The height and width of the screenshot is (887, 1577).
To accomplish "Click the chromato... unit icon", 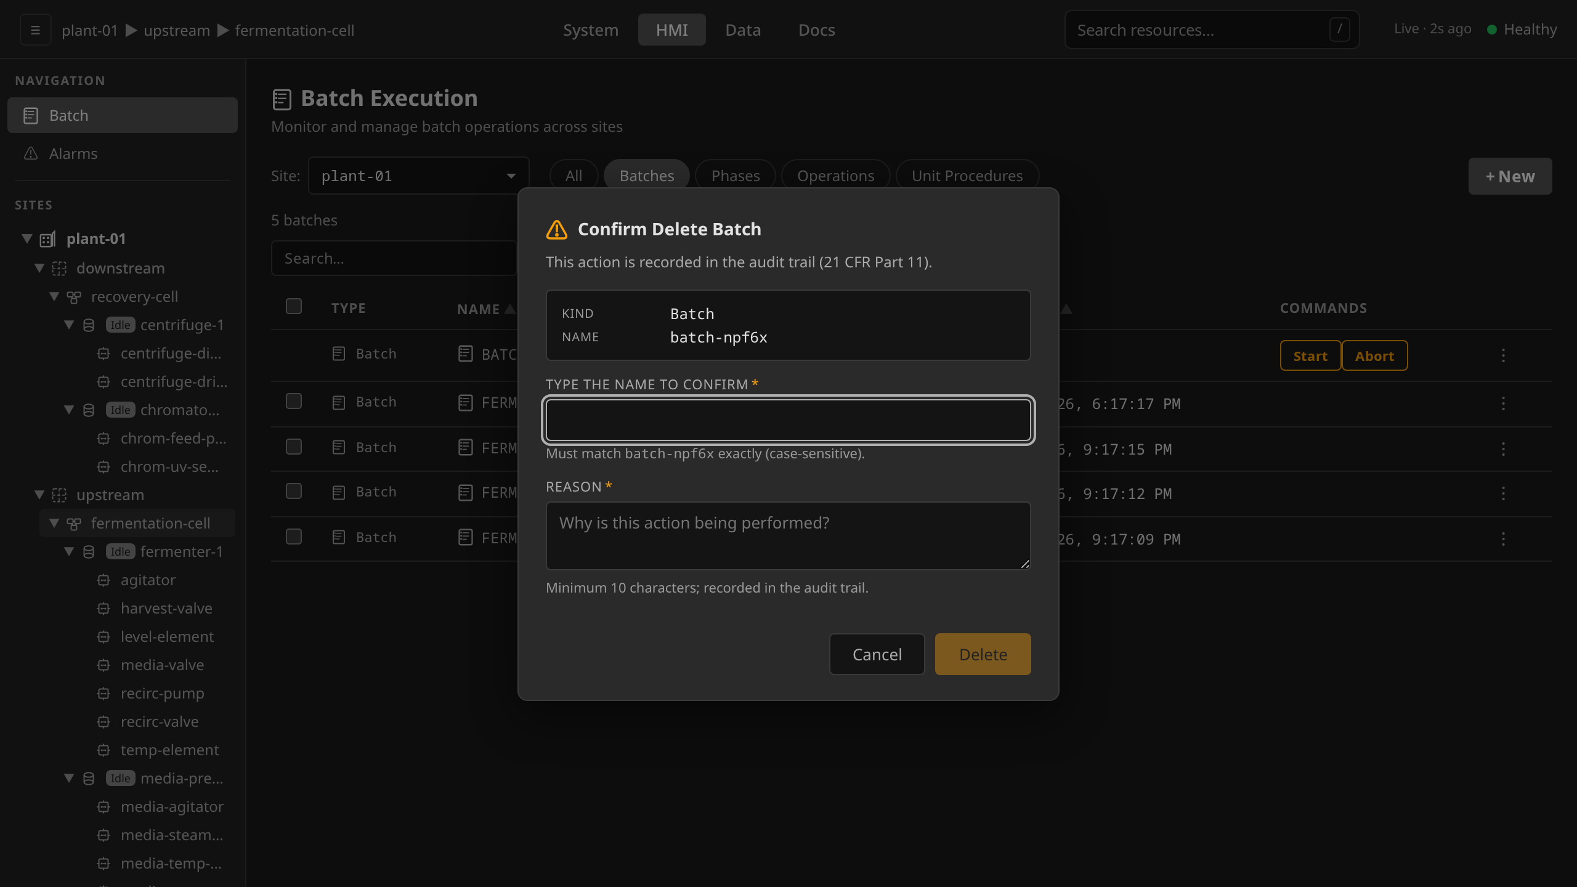I will click(89, 410).
